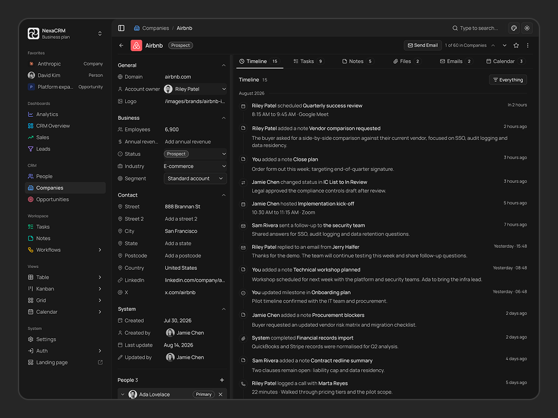
Task: Open the NexaCRM workspace switcher
Action: coord(65,33)
